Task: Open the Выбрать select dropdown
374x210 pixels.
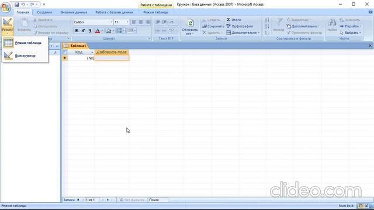Action: pyautogui.click(x=350, y=33)
